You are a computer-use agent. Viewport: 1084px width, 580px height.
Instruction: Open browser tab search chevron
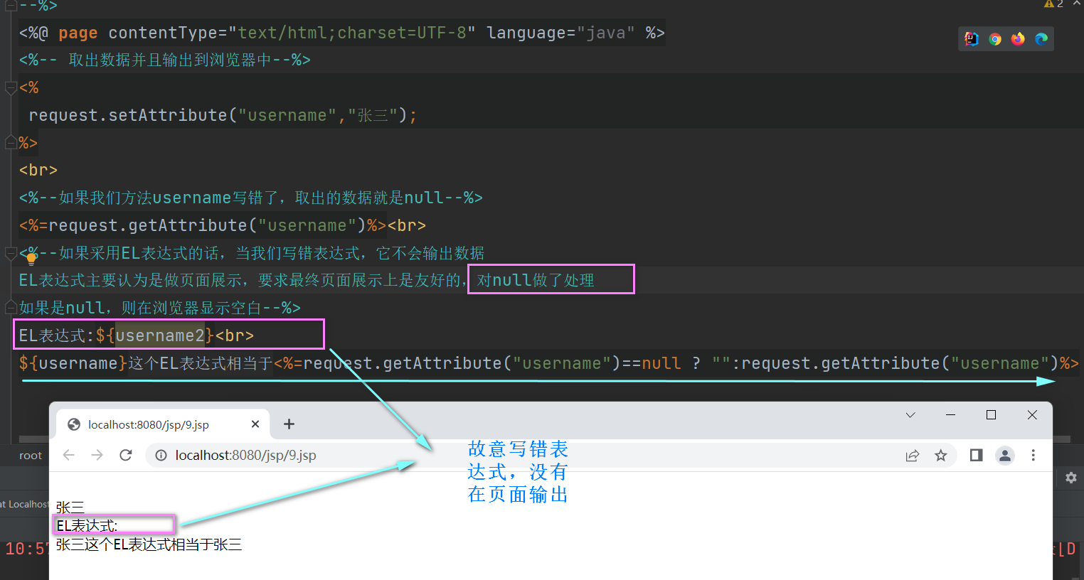pos(910,415)
